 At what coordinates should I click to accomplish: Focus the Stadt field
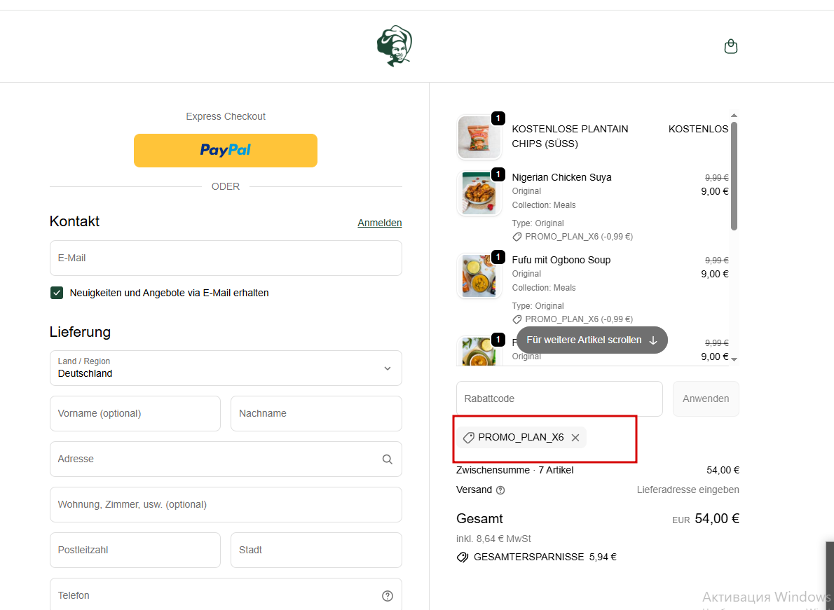316,550
